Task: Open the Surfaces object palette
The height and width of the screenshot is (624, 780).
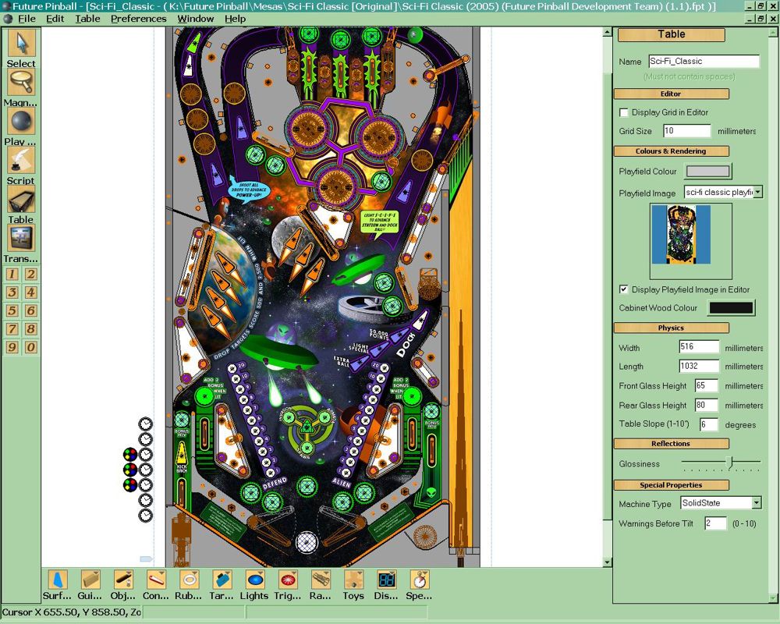Action: pos(58,580)
